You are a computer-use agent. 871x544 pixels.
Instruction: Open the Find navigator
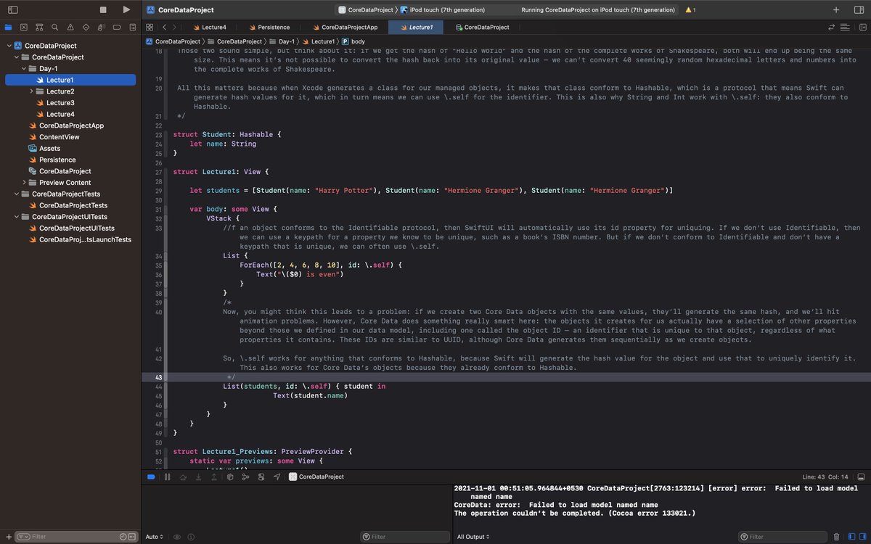click(55, 27)
